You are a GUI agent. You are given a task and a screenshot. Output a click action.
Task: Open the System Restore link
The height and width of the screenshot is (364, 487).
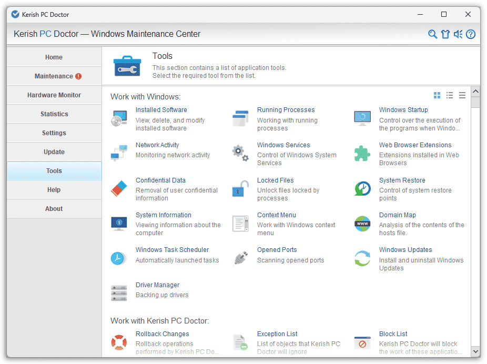click(x=402, y=180)
